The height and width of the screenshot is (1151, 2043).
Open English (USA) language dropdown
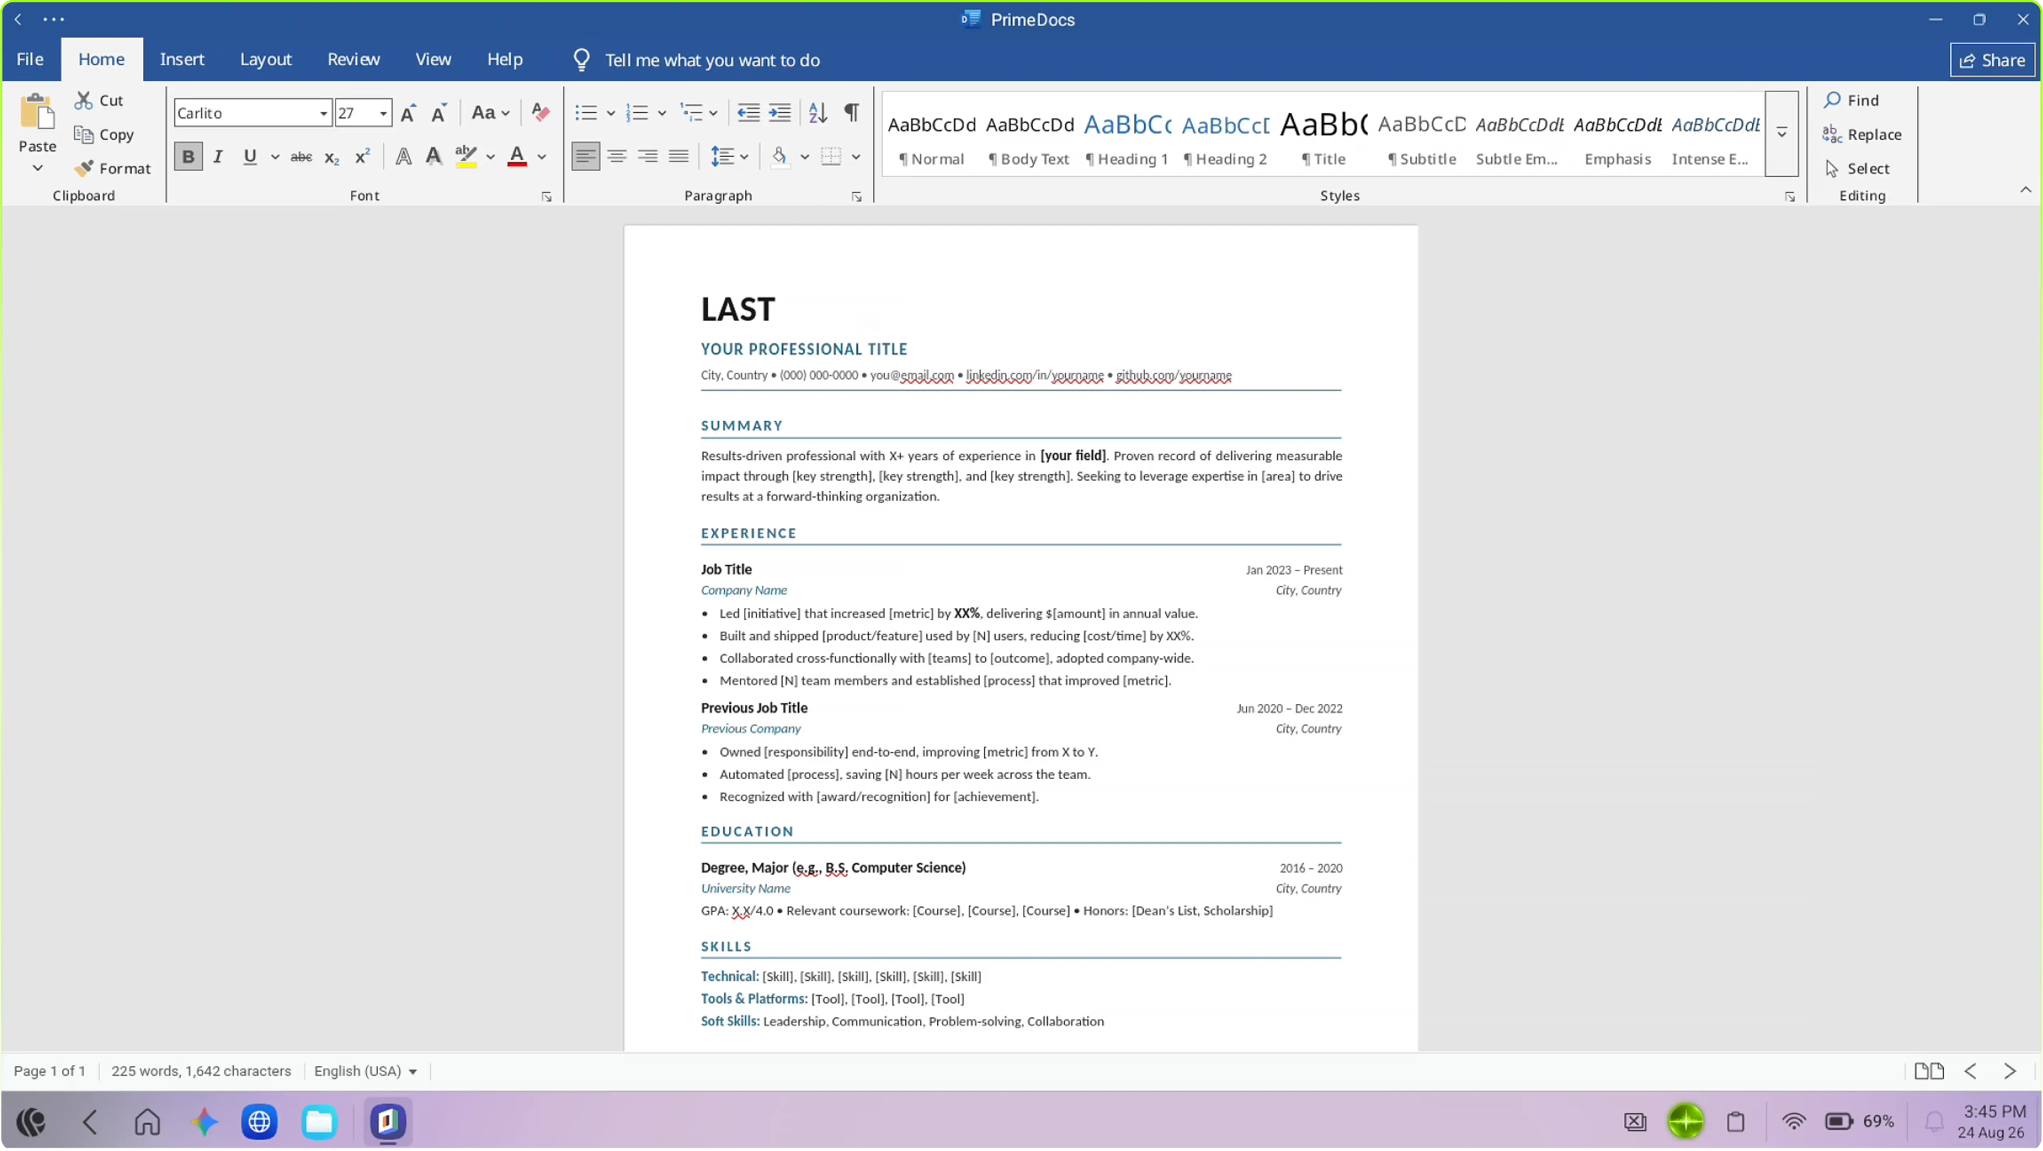pyautogui.click(x=366, y=1072)
